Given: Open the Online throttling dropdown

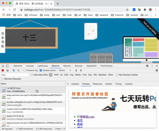Looking at the screenshot, I should (x=65, y=70).
